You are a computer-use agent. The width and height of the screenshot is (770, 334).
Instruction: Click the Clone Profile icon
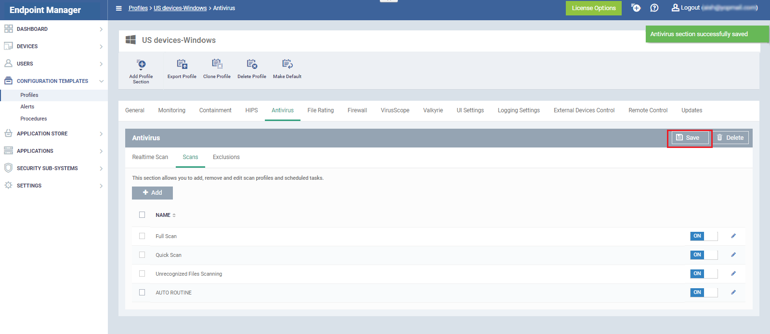click(x=217, y=64)
